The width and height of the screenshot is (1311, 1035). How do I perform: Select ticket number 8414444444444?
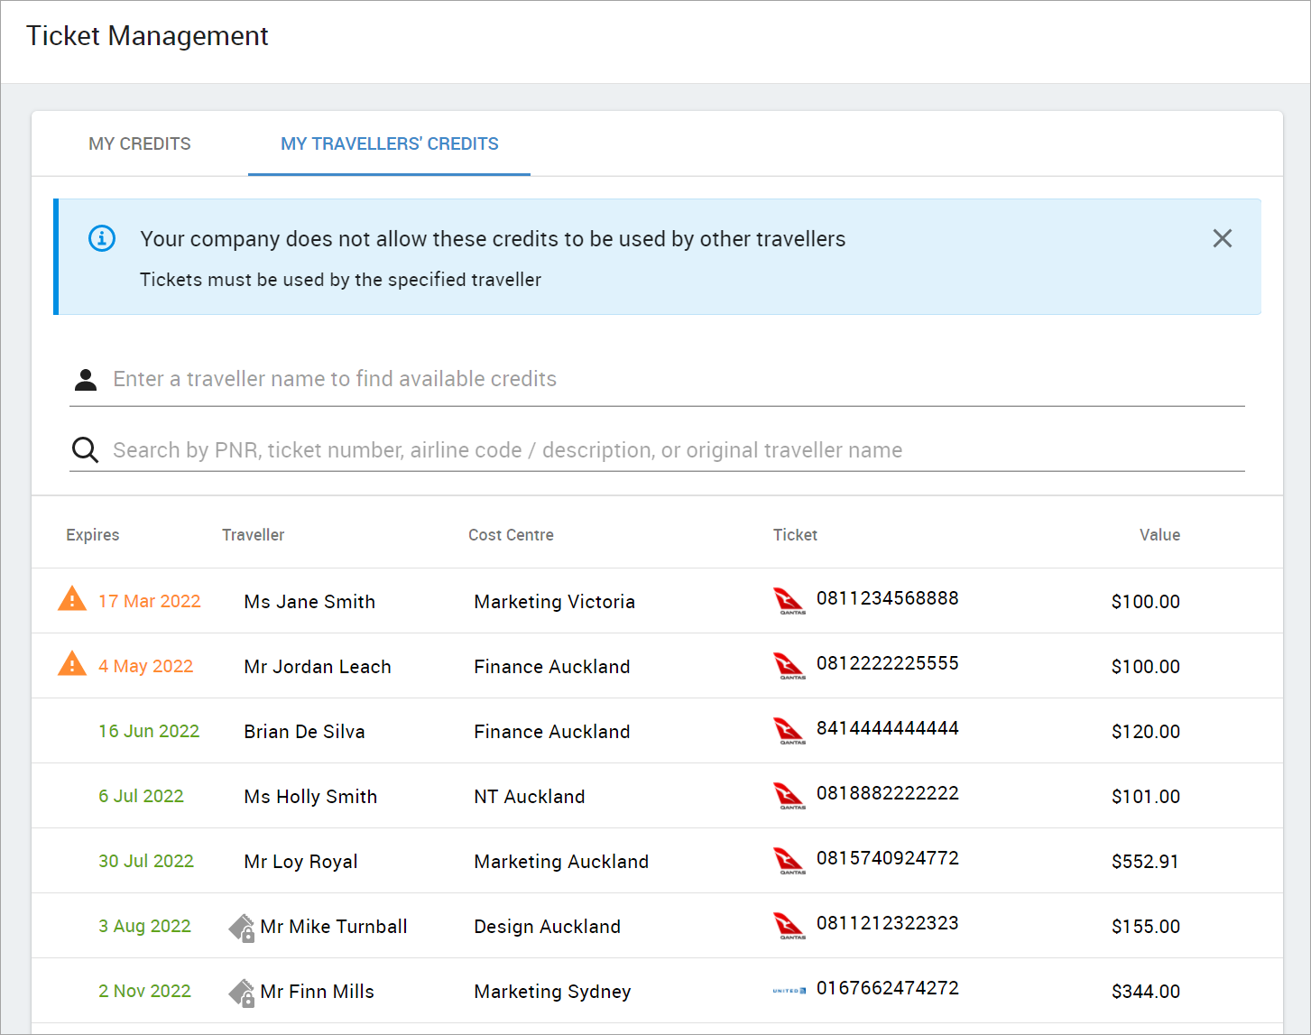click(888, 728)
